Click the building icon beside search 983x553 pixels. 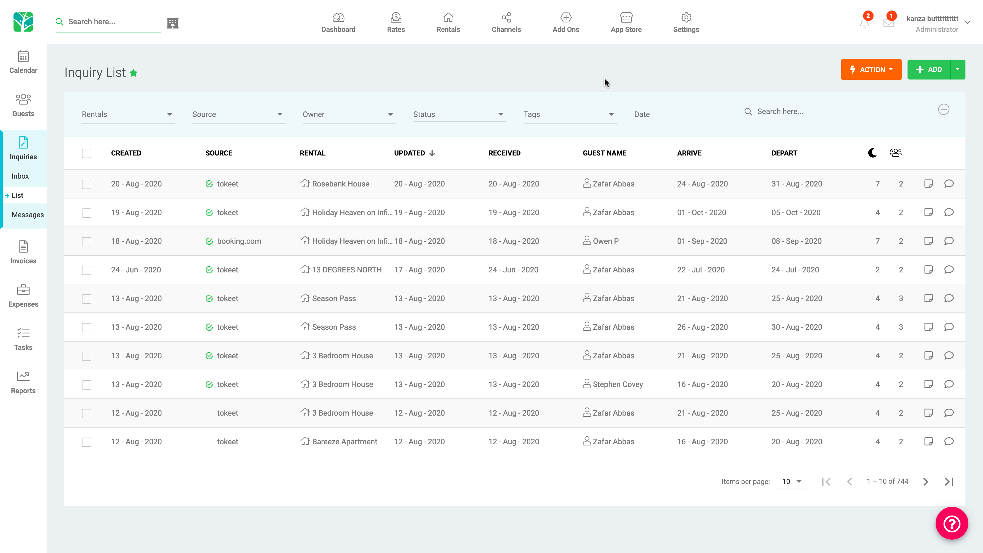[173, 23]
